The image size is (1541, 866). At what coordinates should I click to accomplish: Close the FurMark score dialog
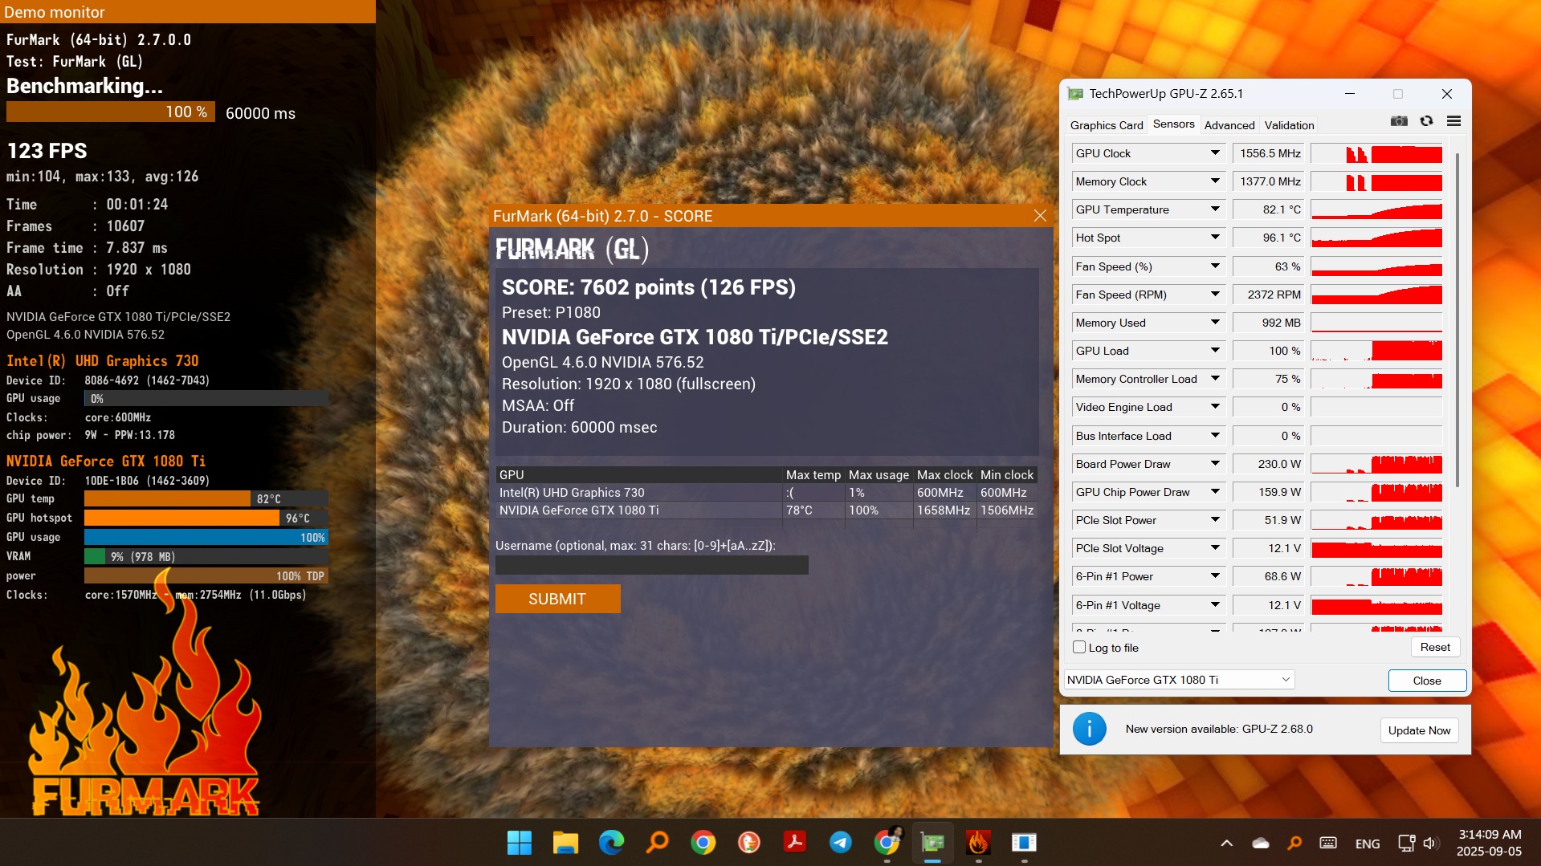1040,216
